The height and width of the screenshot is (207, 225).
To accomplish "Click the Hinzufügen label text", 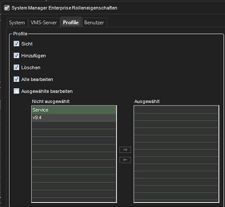I will tap(33, 56).
